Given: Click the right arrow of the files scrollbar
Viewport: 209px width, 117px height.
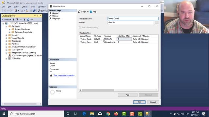Looking at the screenshot, I should click(157, 90).
